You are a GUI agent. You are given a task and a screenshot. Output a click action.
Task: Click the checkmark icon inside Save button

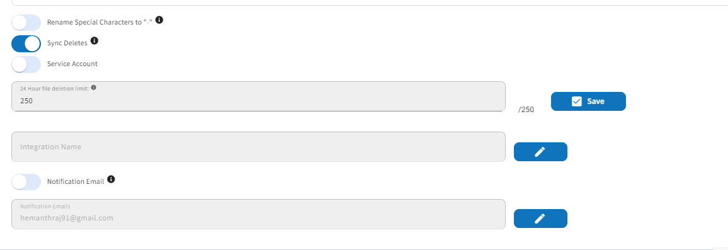click(x=577, y=101)
